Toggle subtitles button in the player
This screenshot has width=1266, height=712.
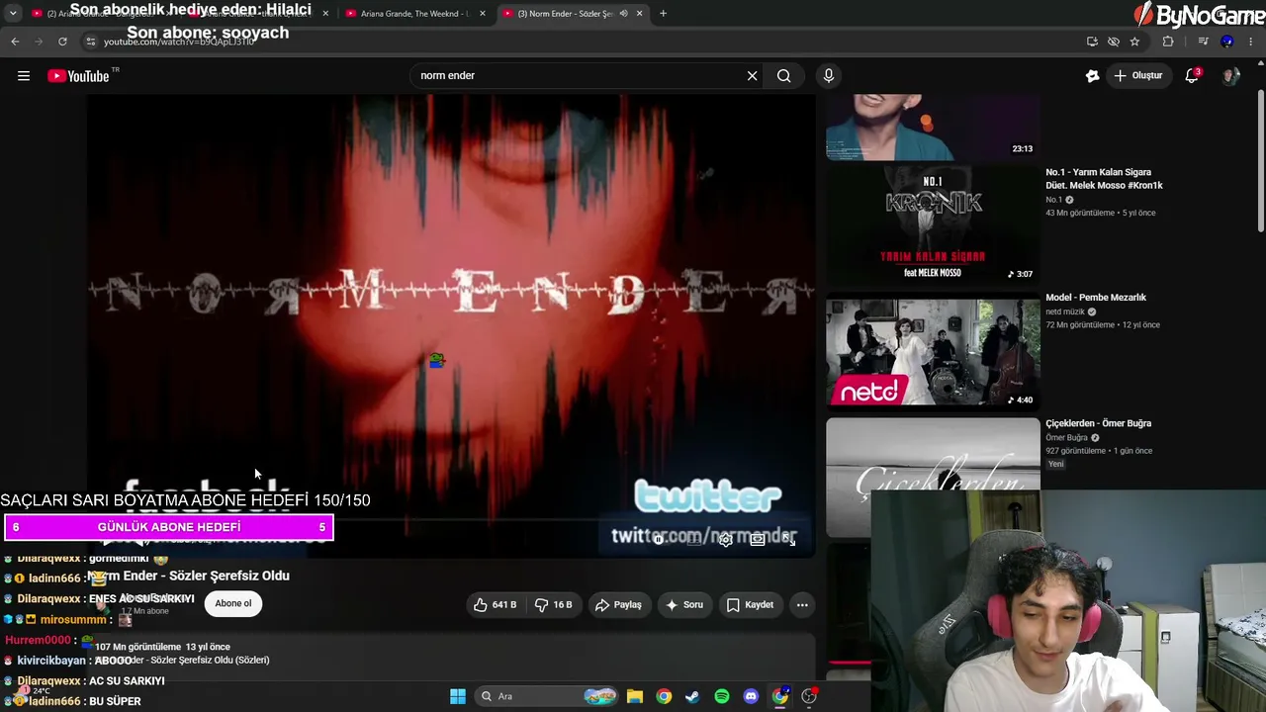(x=694, y=540)
